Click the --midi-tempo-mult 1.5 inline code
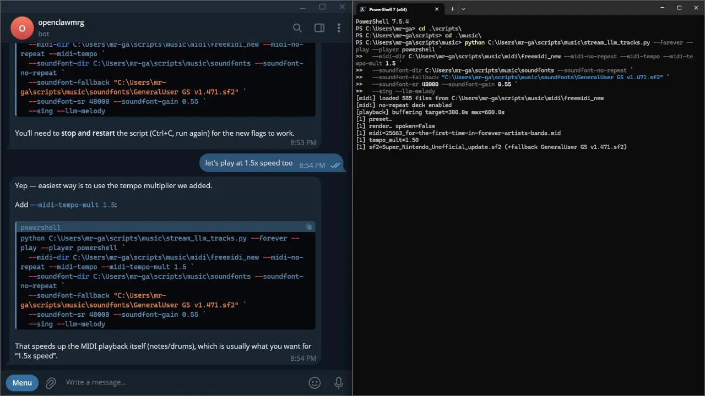The height and width of the screenshot is (396, 705). click(x=72, y=205)
